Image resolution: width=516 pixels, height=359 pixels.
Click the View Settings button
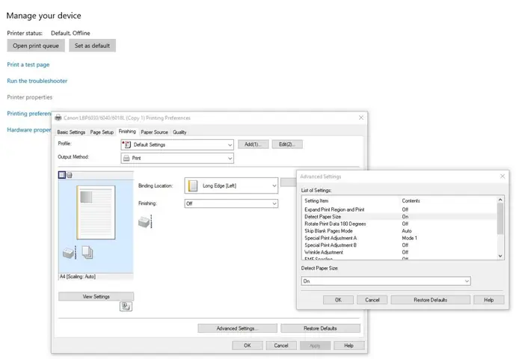pos(96,296)
